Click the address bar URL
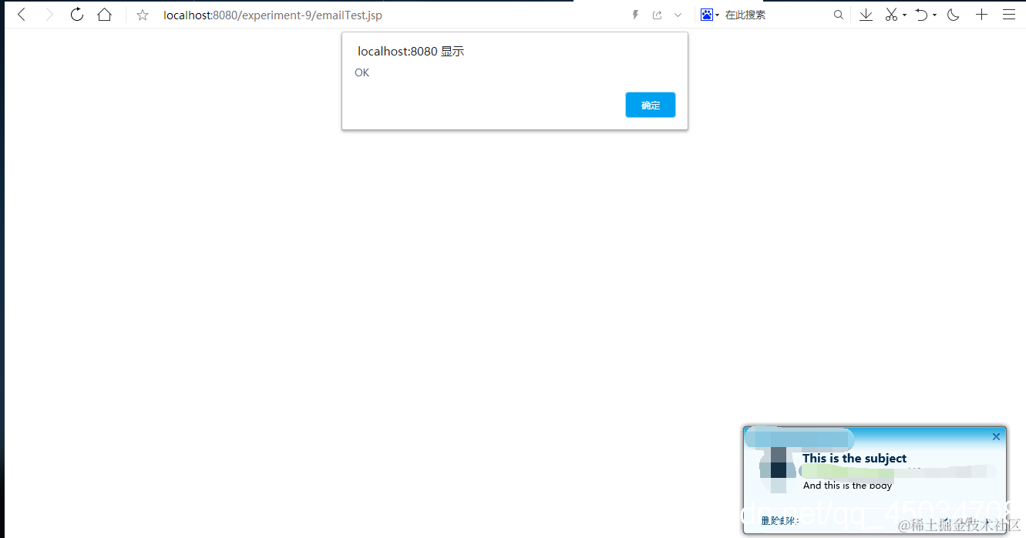Screen dimensions: 1026x538 (273, 14)
